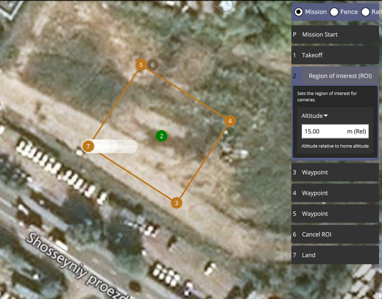Select Land marker 7 on map
Image resolution: width=382 pixels, height=299 pixels.
click(88, 146)
